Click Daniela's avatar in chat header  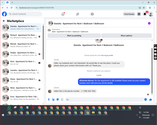[51, 23]
